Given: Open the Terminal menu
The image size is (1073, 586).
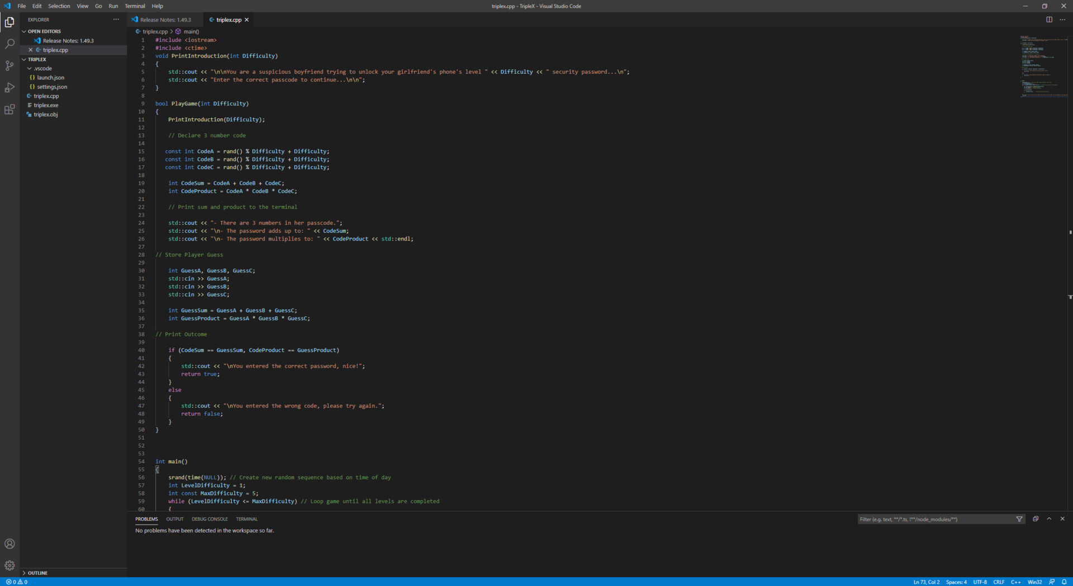Looking at the screenshot, I should (x=135, y=6).
